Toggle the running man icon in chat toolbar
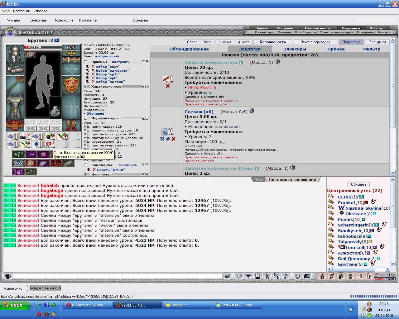 [267, 276]
